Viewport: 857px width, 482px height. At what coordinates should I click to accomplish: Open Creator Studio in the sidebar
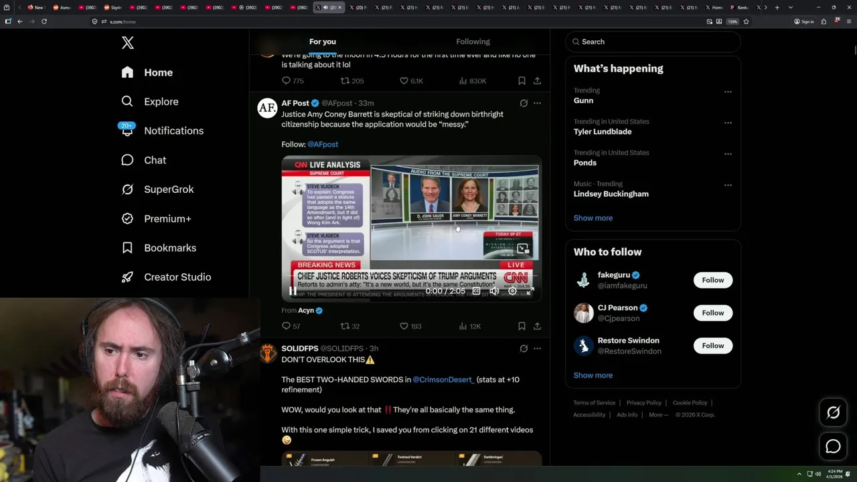167,277
